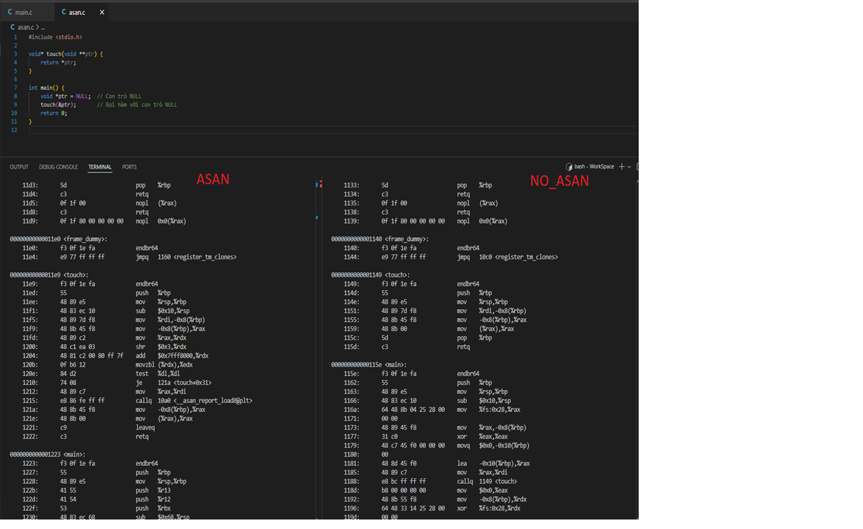Screen dimensions: 863x529
Task: Select the asan.c editor tab
Action: click(x=77, y=12)
